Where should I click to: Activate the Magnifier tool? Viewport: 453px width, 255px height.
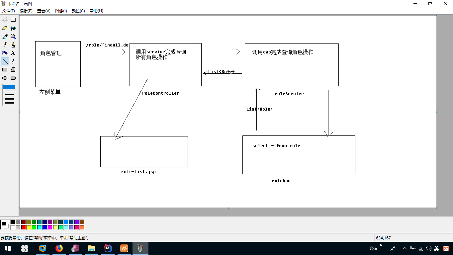[x=13, y=36]
